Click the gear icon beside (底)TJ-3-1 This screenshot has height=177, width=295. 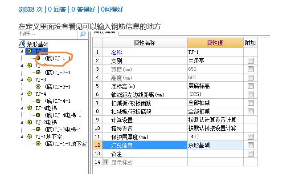point(38,87)
